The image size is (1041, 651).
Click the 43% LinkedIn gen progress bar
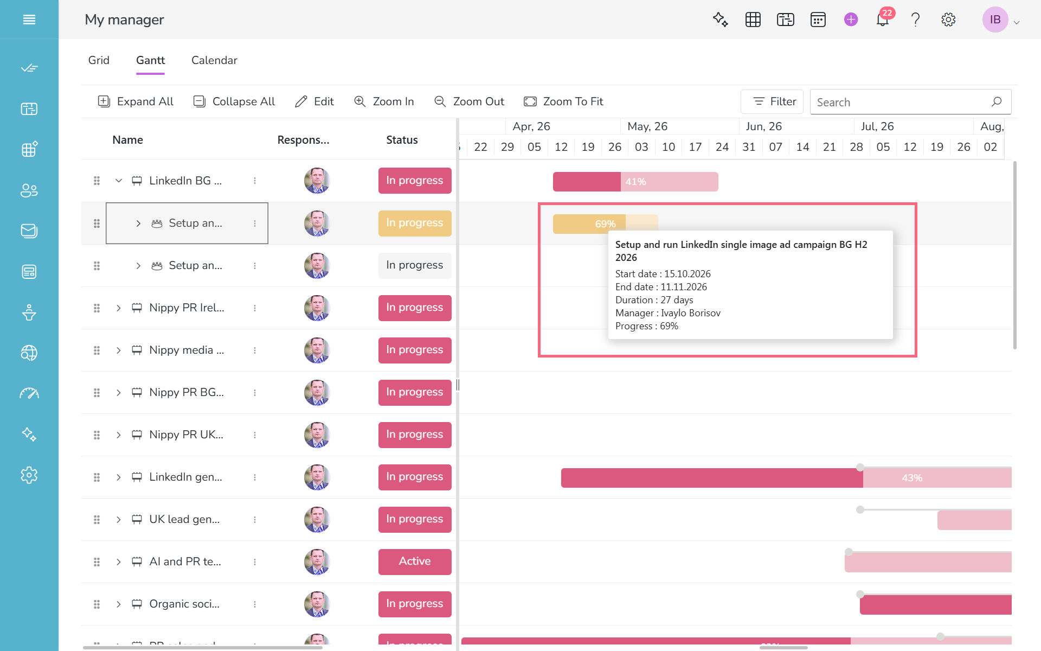(x=786, y=478)
